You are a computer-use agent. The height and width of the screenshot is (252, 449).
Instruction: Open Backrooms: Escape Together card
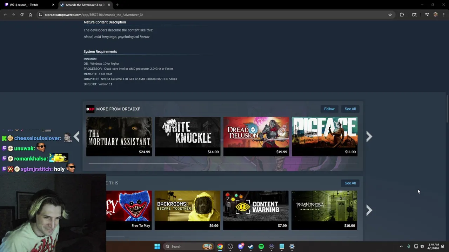(x=188, y=210)
